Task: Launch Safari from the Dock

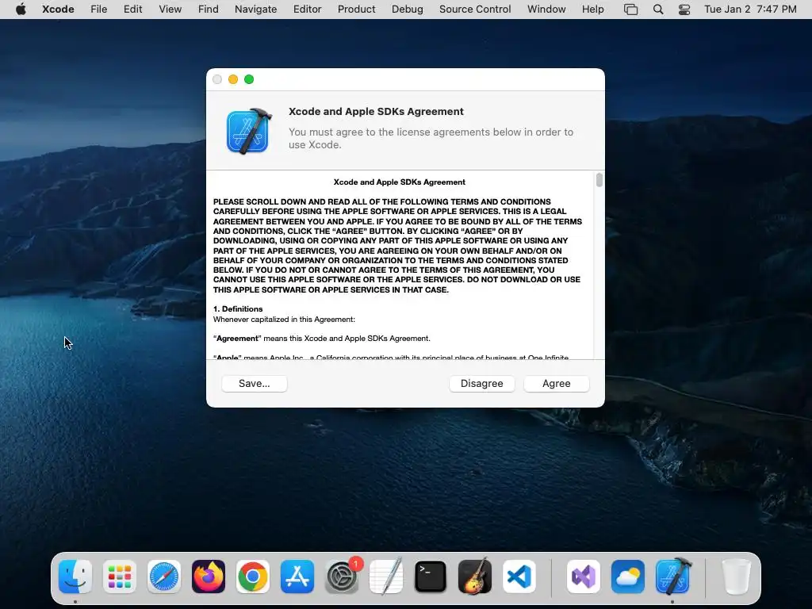Action: coord(164,576)
